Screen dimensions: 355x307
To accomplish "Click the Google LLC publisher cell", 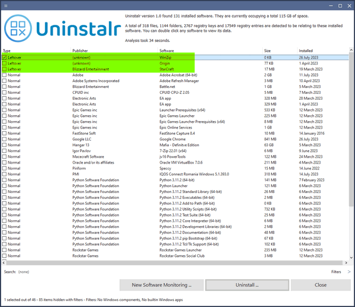I will coord(82,139).
